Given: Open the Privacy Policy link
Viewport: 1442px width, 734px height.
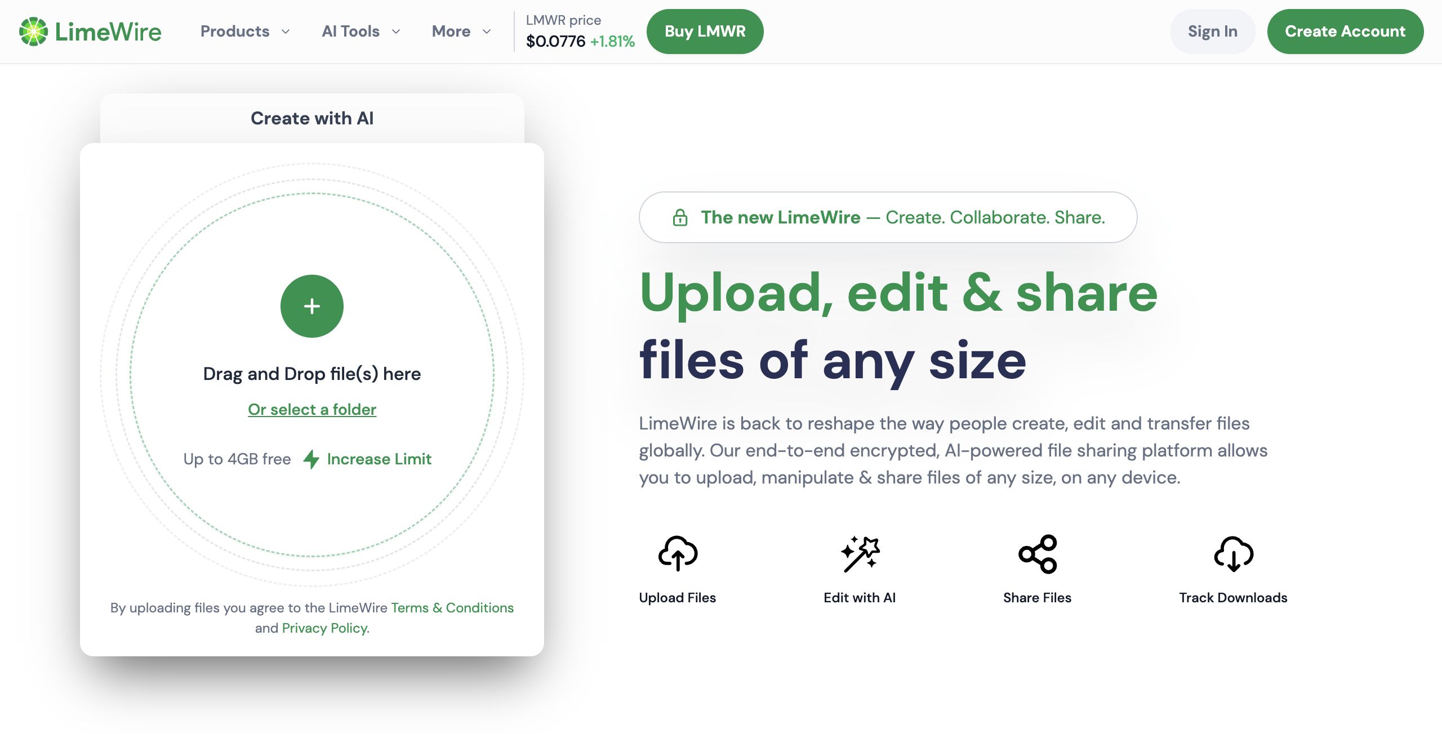Looking at the screenshot, I should (325, 628).
